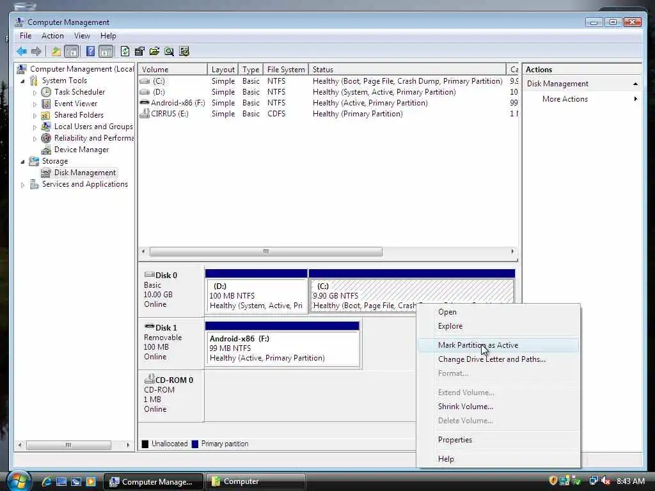The width and height of the screenshot is (655, 491).
Task: Click the Properties toolbar icon
Action: click(139, 51)
